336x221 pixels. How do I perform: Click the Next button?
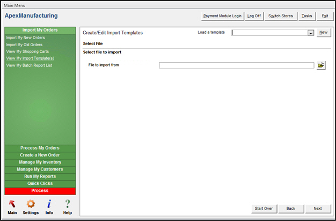point(318,209)
